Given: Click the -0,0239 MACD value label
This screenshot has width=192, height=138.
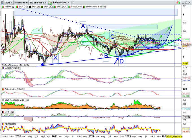Looking at the screenshot, I should (x=186, y=80).
